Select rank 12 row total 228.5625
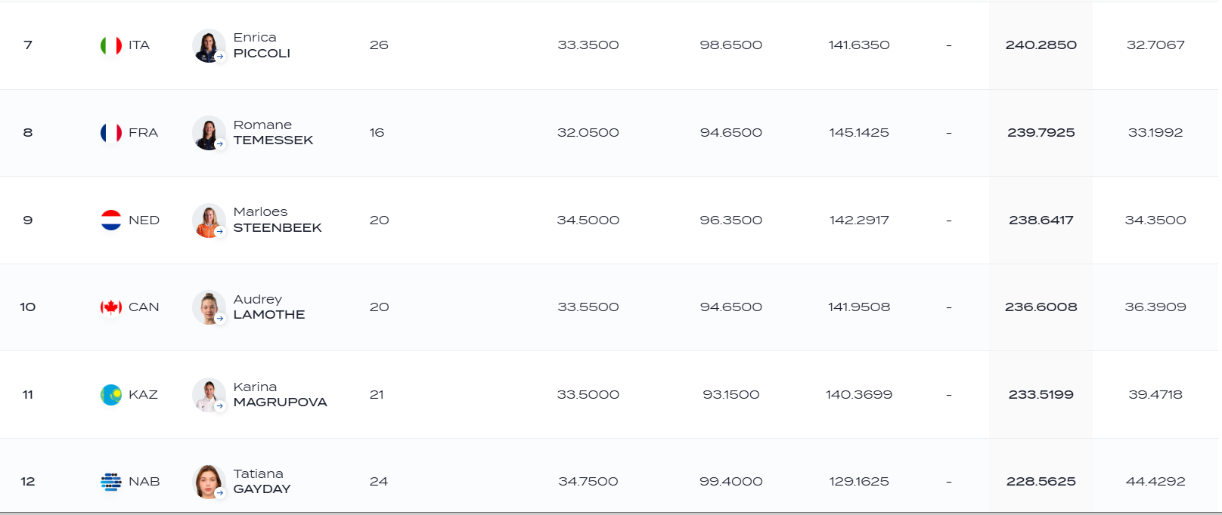 [1041, 482]
